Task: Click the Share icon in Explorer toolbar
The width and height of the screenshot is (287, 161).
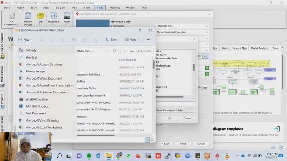Action: click(x=85, y=40)
